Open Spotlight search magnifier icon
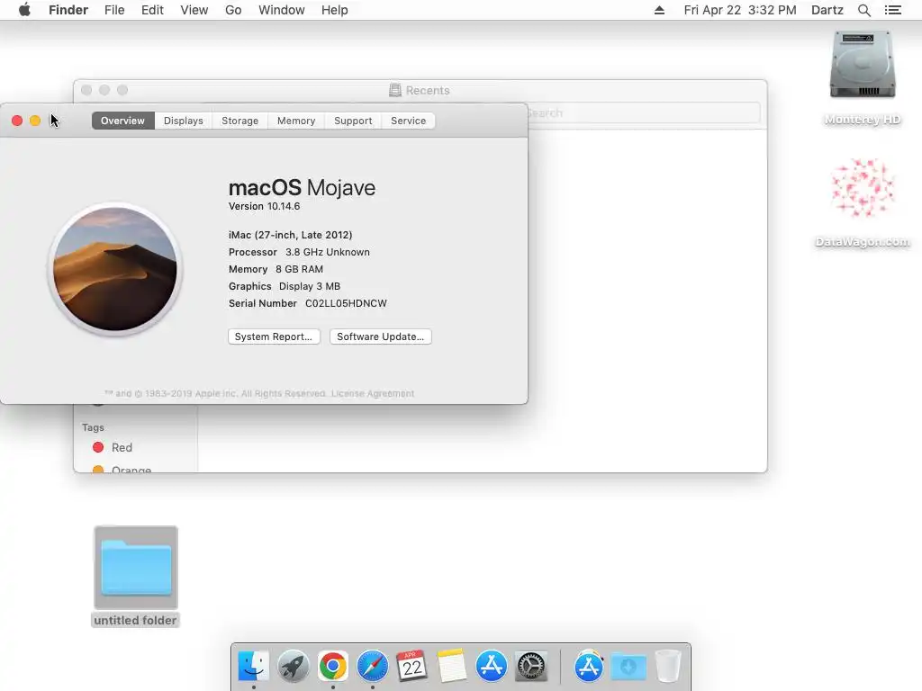Screen dimensions: 922x691 pos(863,10)
